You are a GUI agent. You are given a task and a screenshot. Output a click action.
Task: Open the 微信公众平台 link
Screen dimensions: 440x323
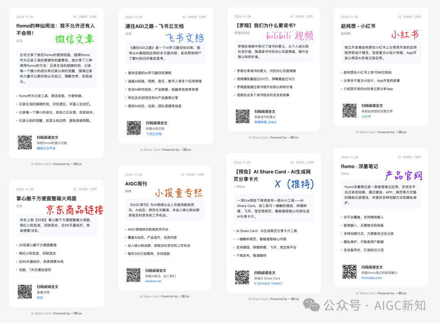coord(46,148)
